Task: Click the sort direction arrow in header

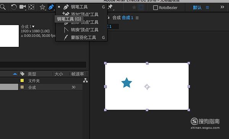Action: [15, 74]
